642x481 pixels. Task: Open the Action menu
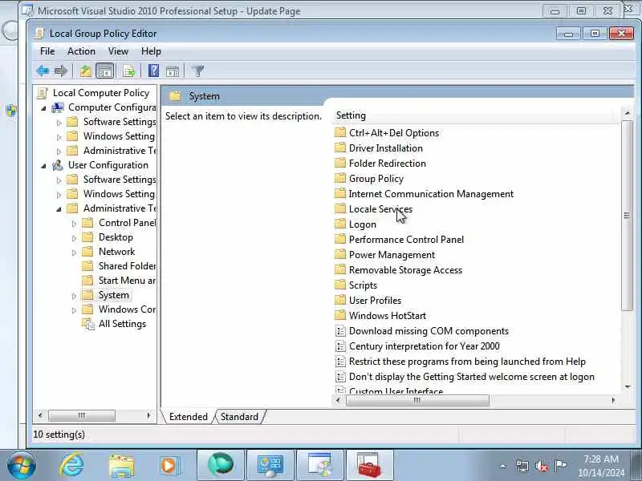pos(81,51)
